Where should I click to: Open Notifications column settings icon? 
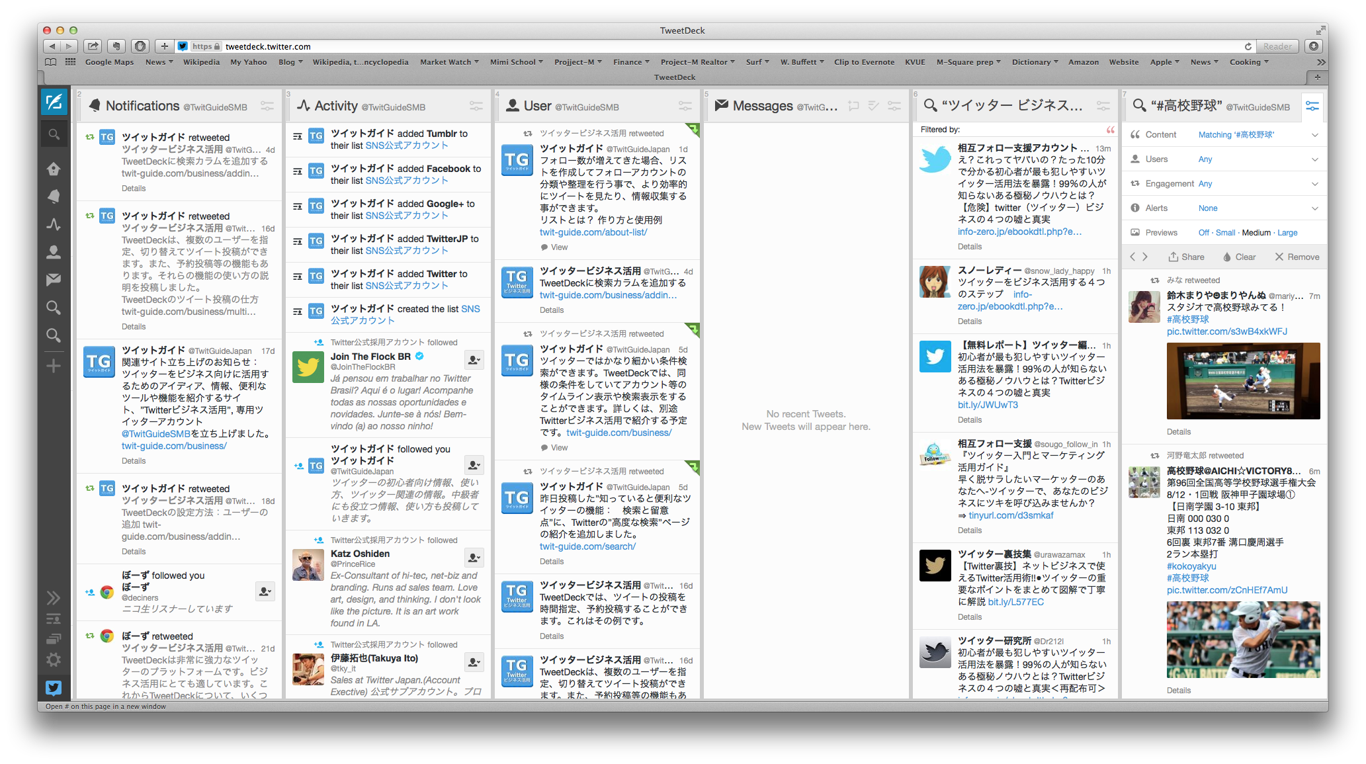tap(267, 106)
